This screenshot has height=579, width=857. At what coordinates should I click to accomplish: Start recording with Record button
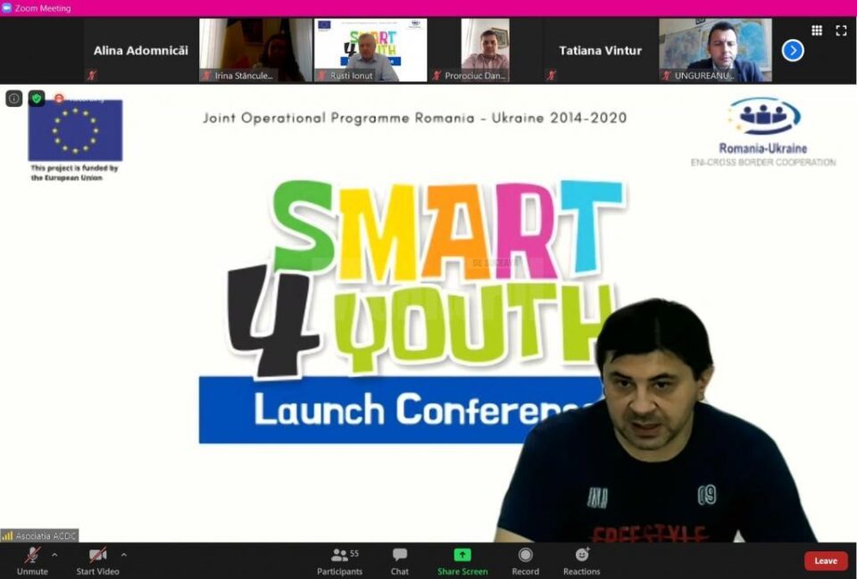pos(525,561)
